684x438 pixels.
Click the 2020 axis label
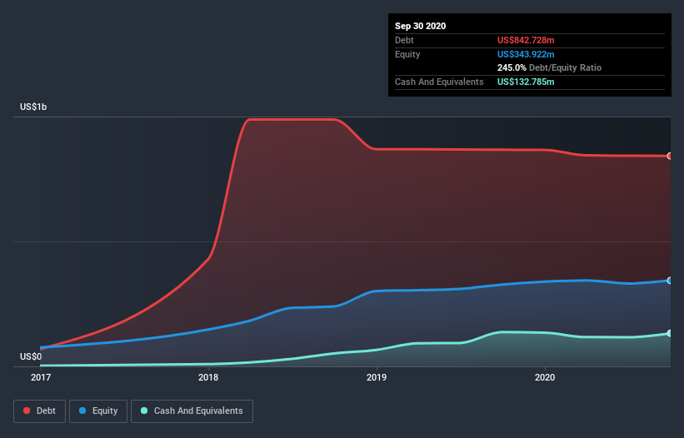point(545,377)
